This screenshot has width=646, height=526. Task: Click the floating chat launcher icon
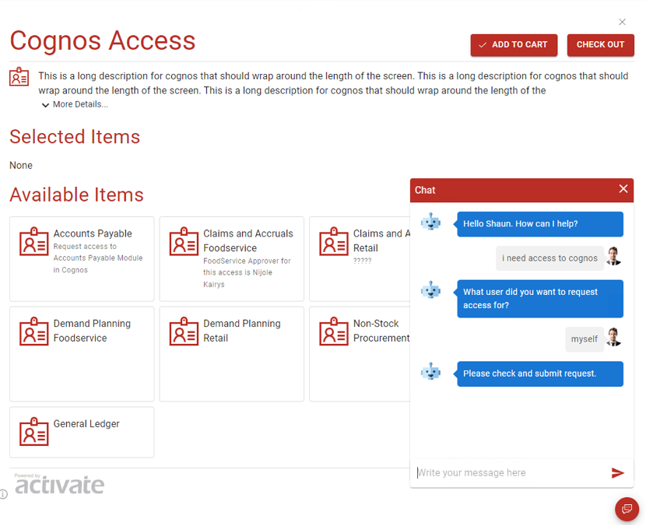coord(627,509)
